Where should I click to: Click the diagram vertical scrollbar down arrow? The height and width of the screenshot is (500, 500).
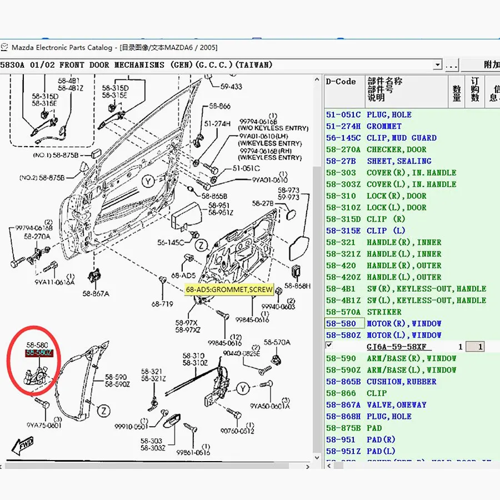click(317, 457)
